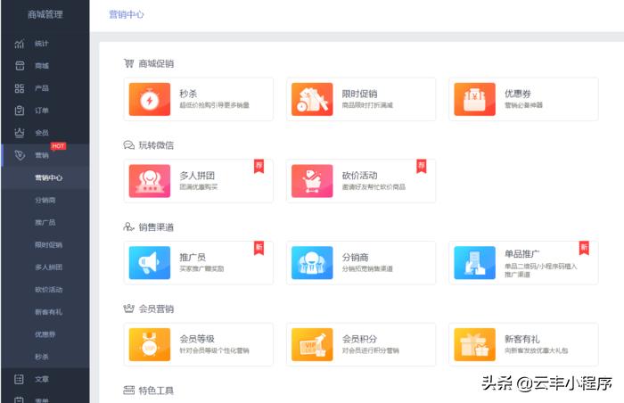624x403 pixels.
Task: Open the 秒杀 card title
Action: point(188,94)
